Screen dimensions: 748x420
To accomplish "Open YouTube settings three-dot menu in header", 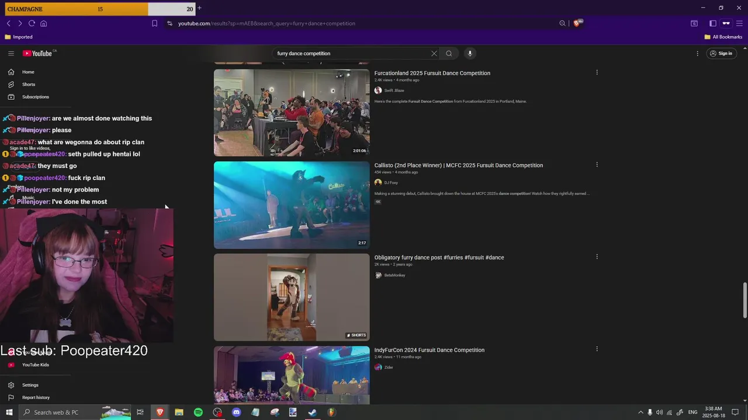I will point(697,53).
